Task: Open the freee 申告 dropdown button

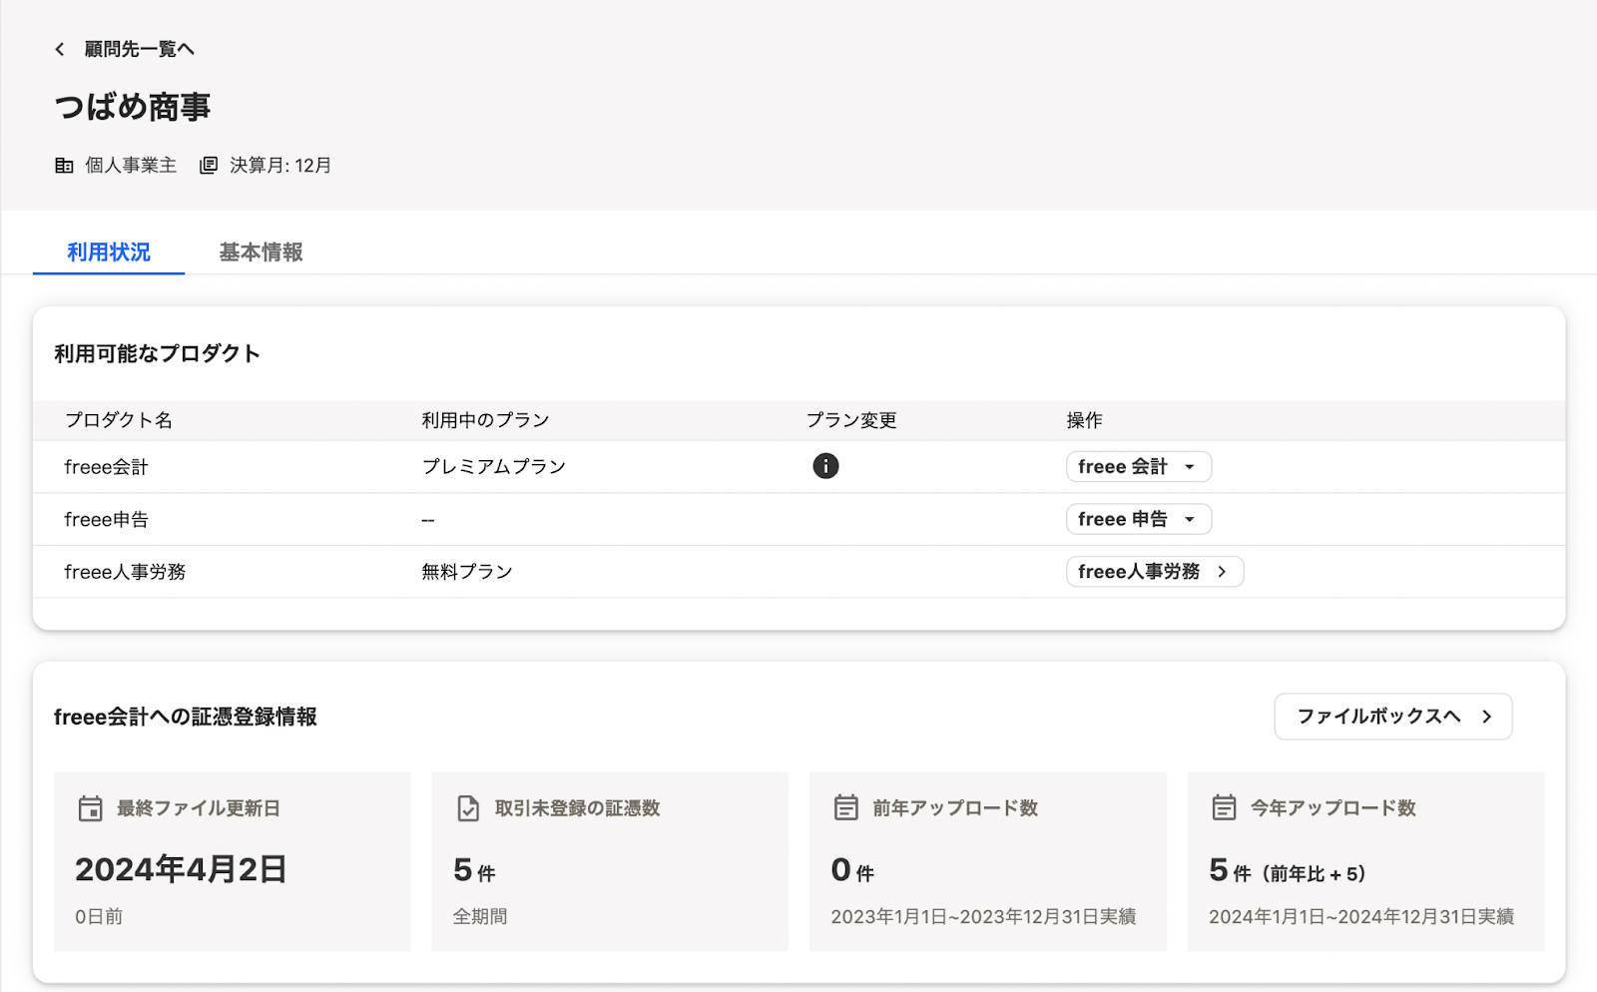Action: click(x=1139, y=519)
